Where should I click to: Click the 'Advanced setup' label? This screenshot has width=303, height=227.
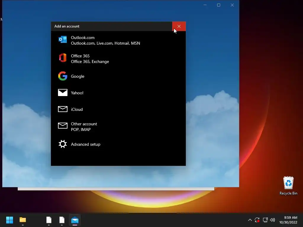coord(86,144)
